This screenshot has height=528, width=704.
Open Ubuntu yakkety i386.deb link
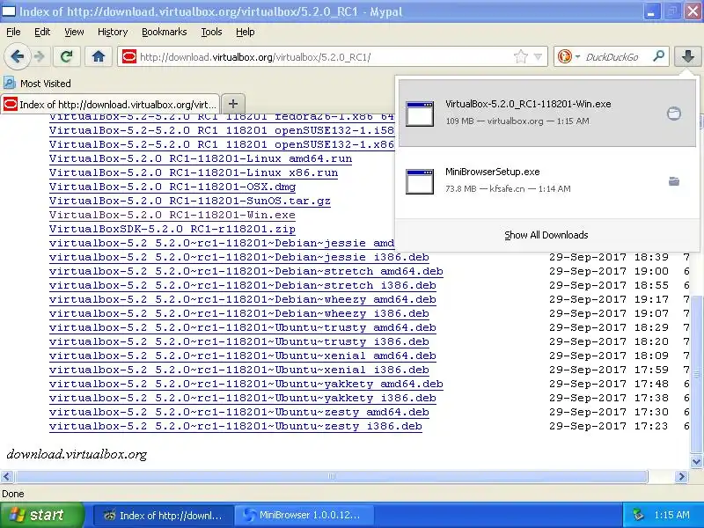click(243, 398)
